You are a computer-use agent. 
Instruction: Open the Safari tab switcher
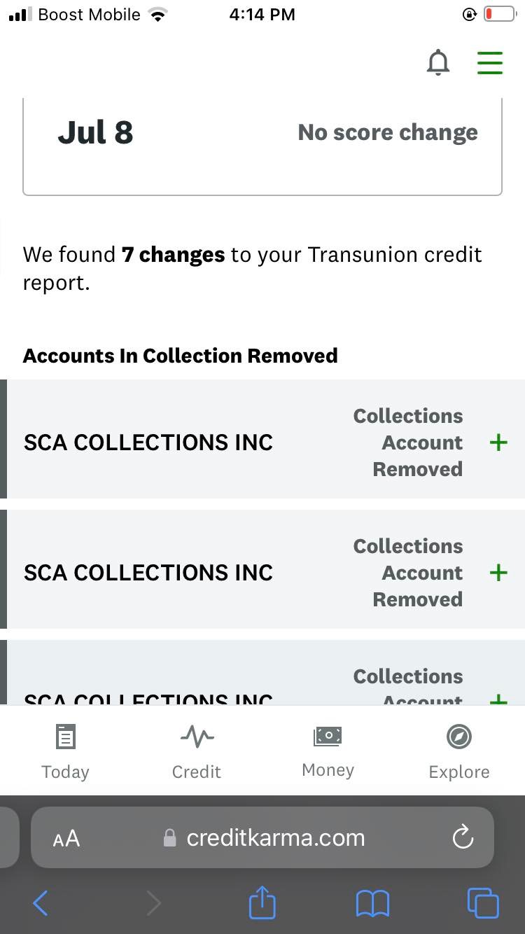tap(482, 903)
